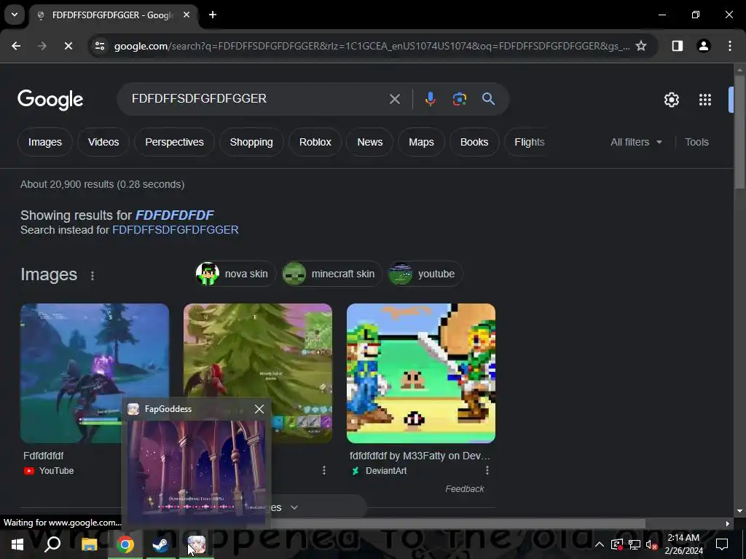Switch to Chrome from the taskbar
Screen dimensions: 746x559
click(125, 544)
